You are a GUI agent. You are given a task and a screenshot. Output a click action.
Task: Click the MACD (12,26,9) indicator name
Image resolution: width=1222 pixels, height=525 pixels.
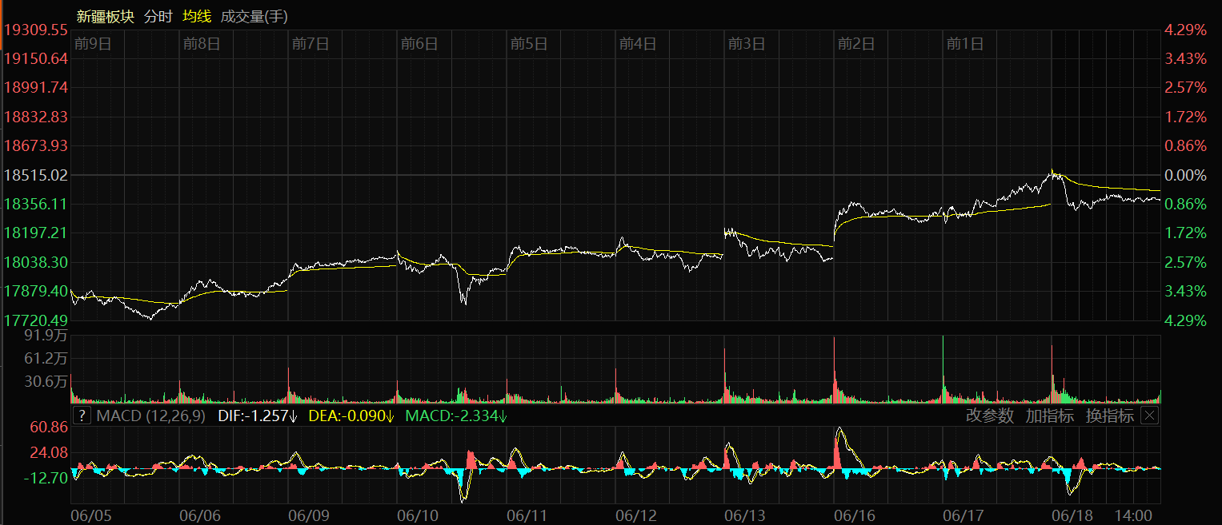coord(150,416)
